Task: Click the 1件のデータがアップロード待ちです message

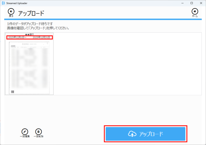Action: pyautogui.click(x=30, y=24)
